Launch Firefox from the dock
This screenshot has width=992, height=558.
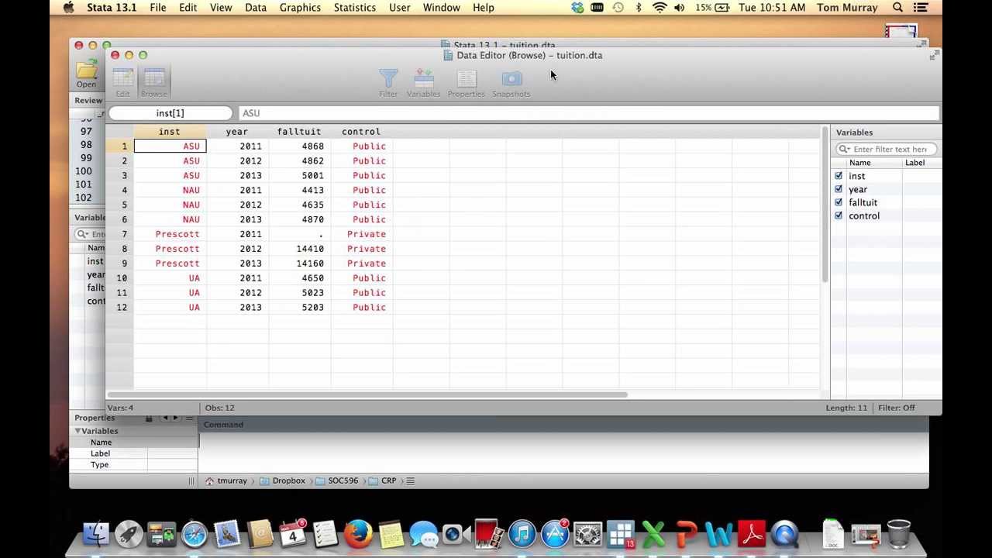point(358,534)
